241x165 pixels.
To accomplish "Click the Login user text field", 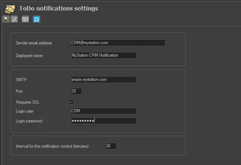I will [104, 111].
